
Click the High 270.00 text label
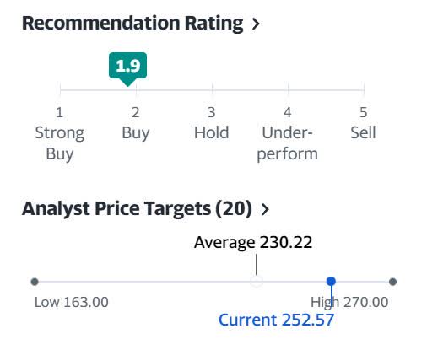(349, 303)
